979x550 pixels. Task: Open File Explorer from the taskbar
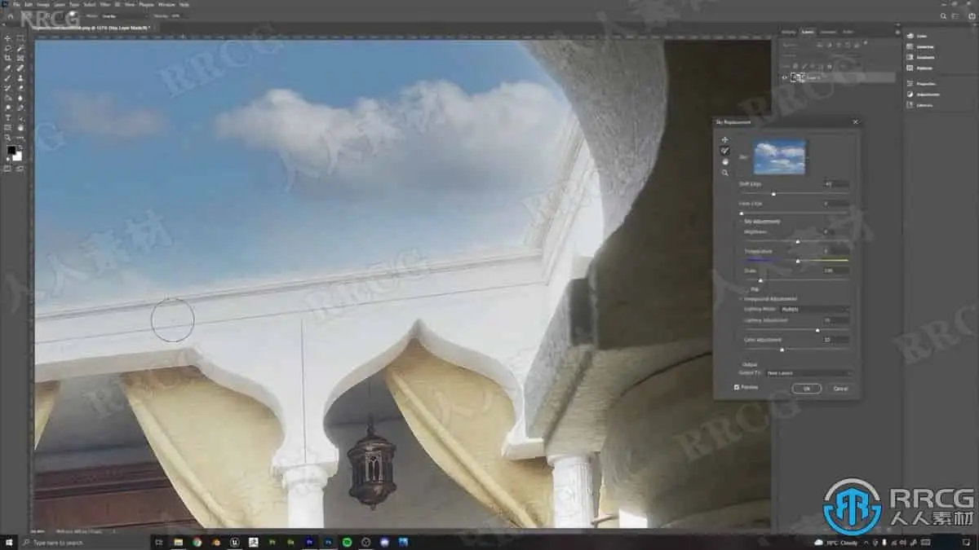pyautogui.click(x=177, y=541)
